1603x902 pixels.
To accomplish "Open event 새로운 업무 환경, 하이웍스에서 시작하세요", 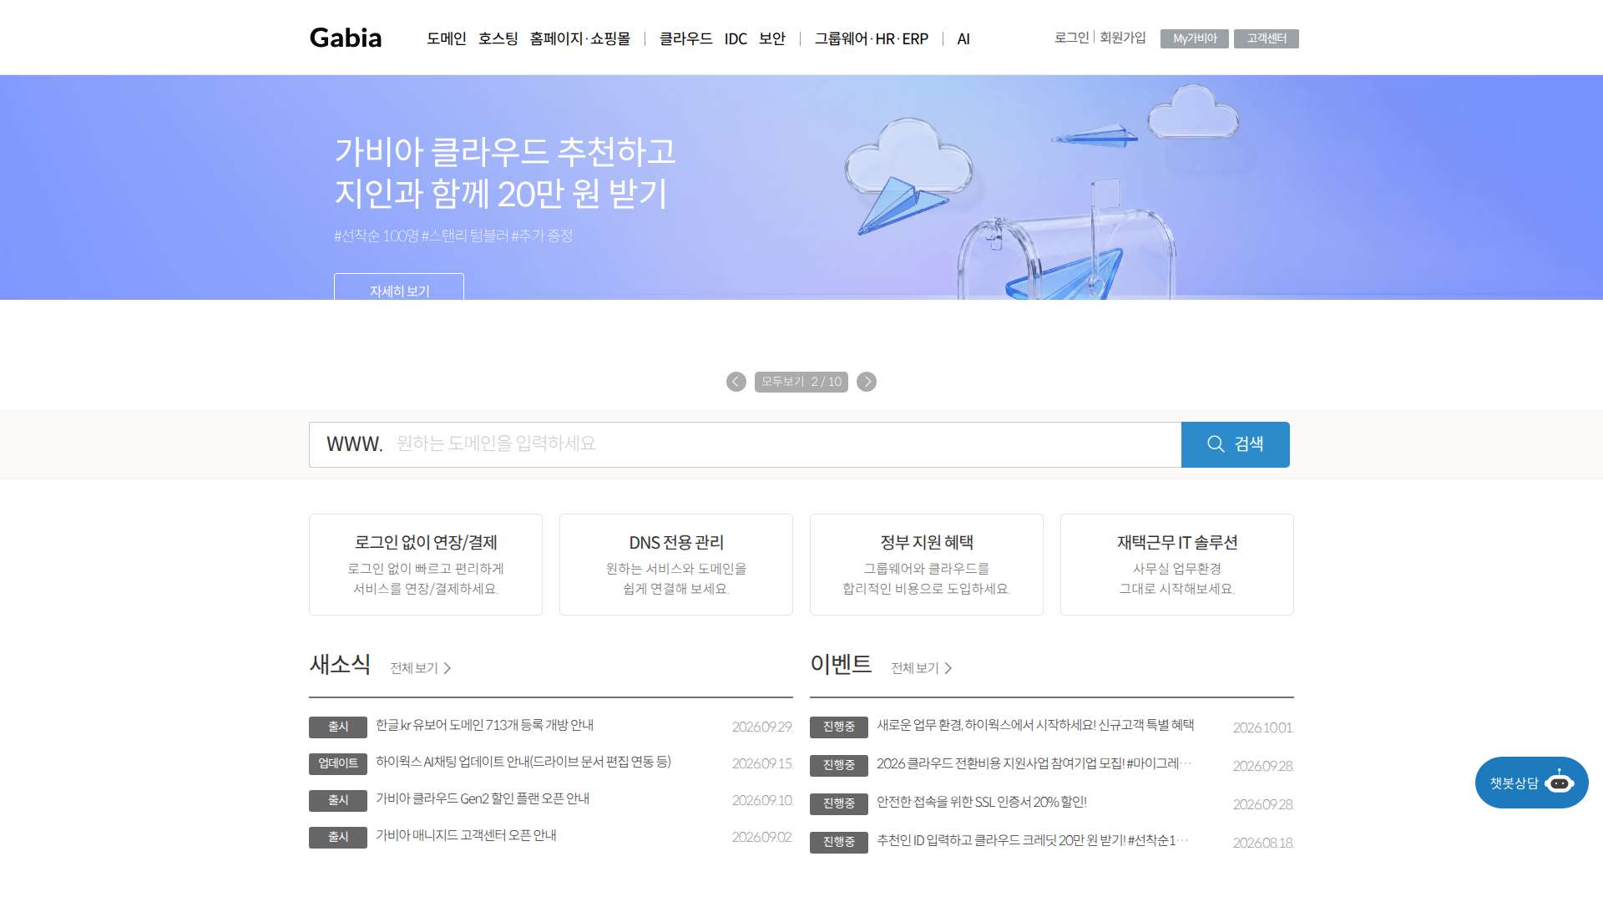I will tap(1035, 725).
